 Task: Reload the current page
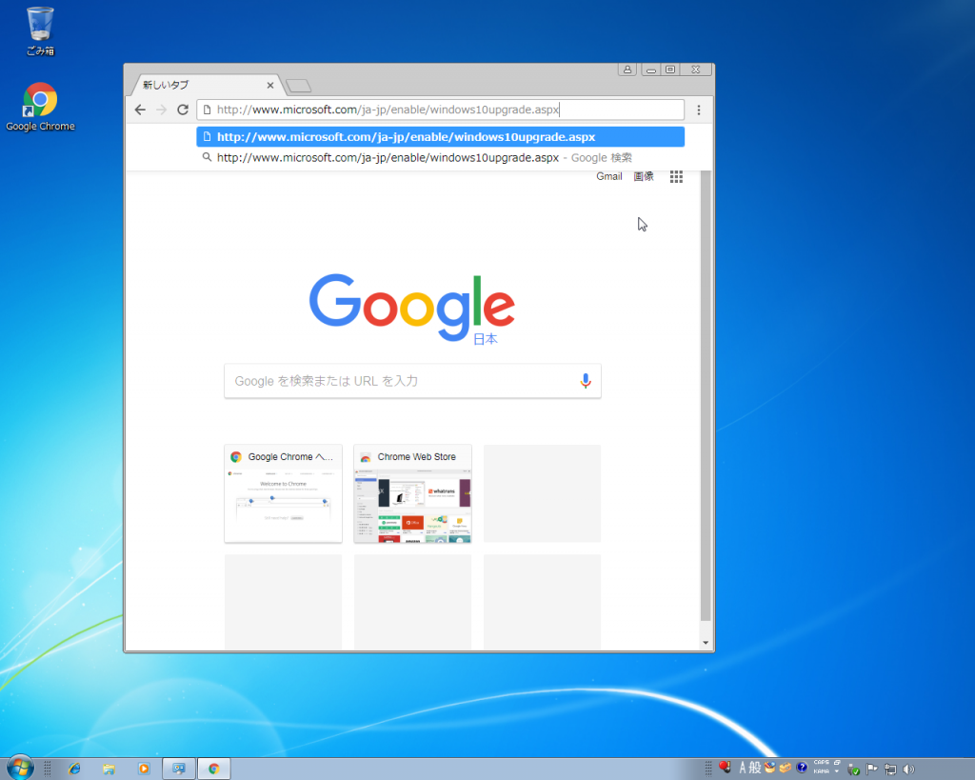(183, 110)
